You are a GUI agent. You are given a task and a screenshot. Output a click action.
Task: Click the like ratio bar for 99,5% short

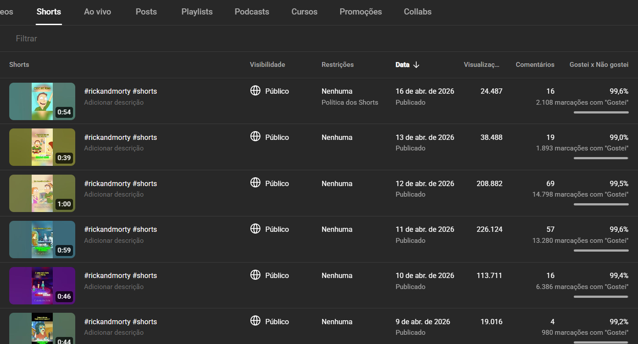point(601,204)
